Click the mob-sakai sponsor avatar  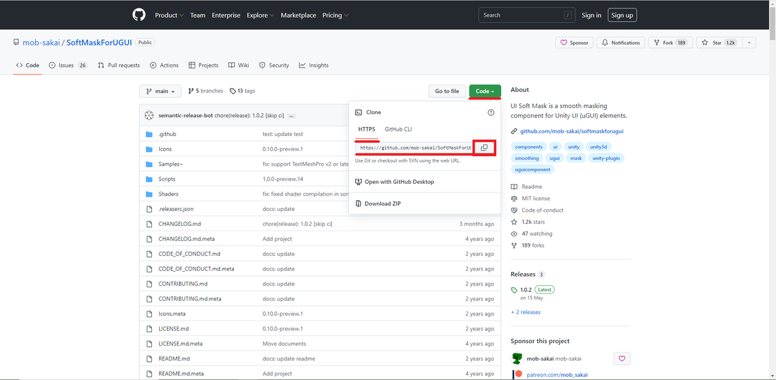point(517,358)
